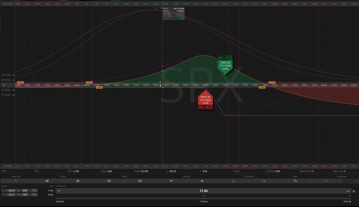Image resolution: width=359 pixels, height=207 pixels.
Task: Narrow the width with inward arrows icon
Action: tap(109, 181)
